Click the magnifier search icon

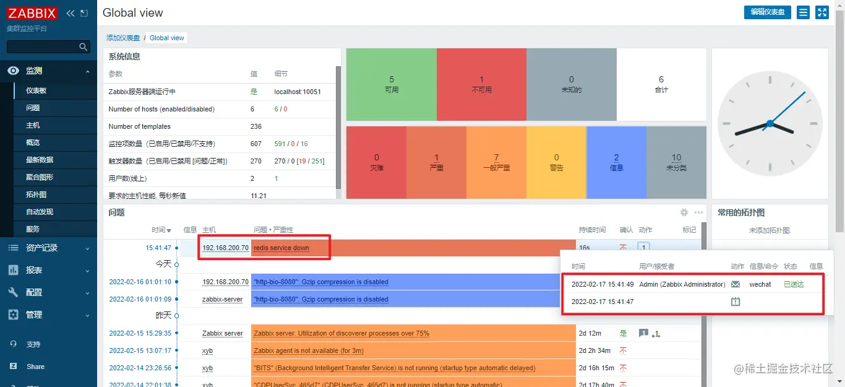click(x=83, y=47)
